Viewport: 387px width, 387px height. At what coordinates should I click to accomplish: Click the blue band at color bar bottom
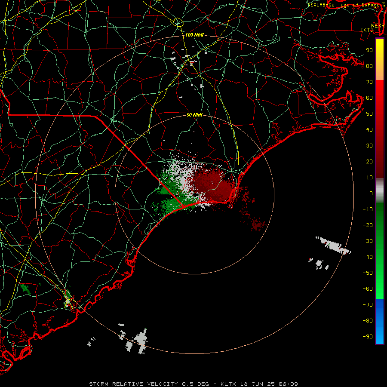[x=380, y=322]
